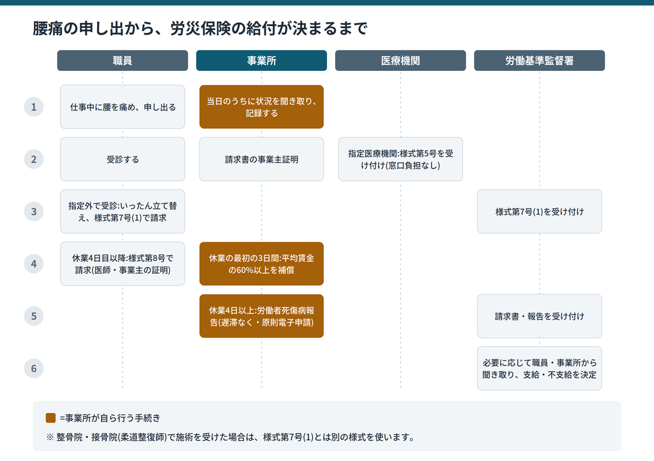Click the orange legend color swatch
The width and height of the screenshot is (654, 461).
pyautogui.click(x=50, y=418)
